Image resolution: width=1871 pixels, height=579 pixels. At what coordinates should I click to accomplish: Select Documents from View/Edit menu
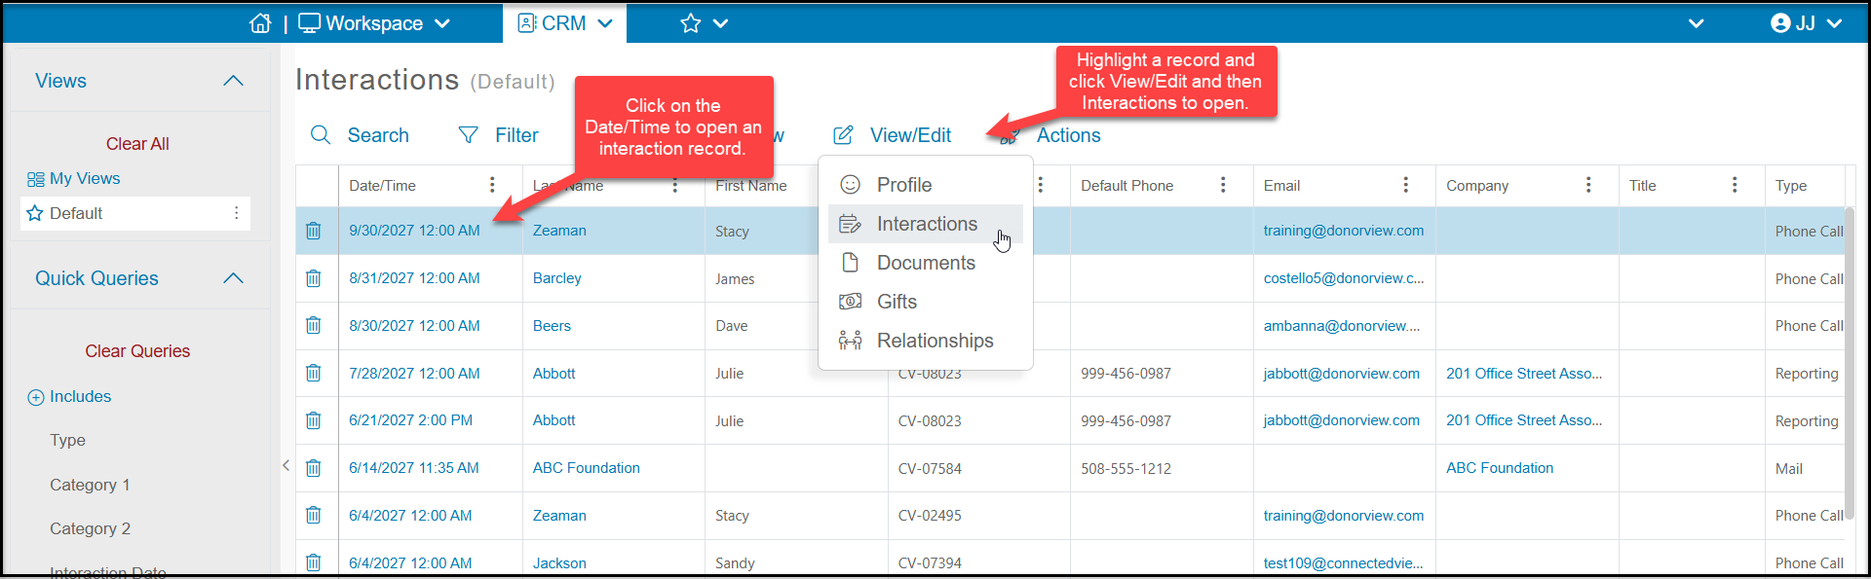point(926,263)
